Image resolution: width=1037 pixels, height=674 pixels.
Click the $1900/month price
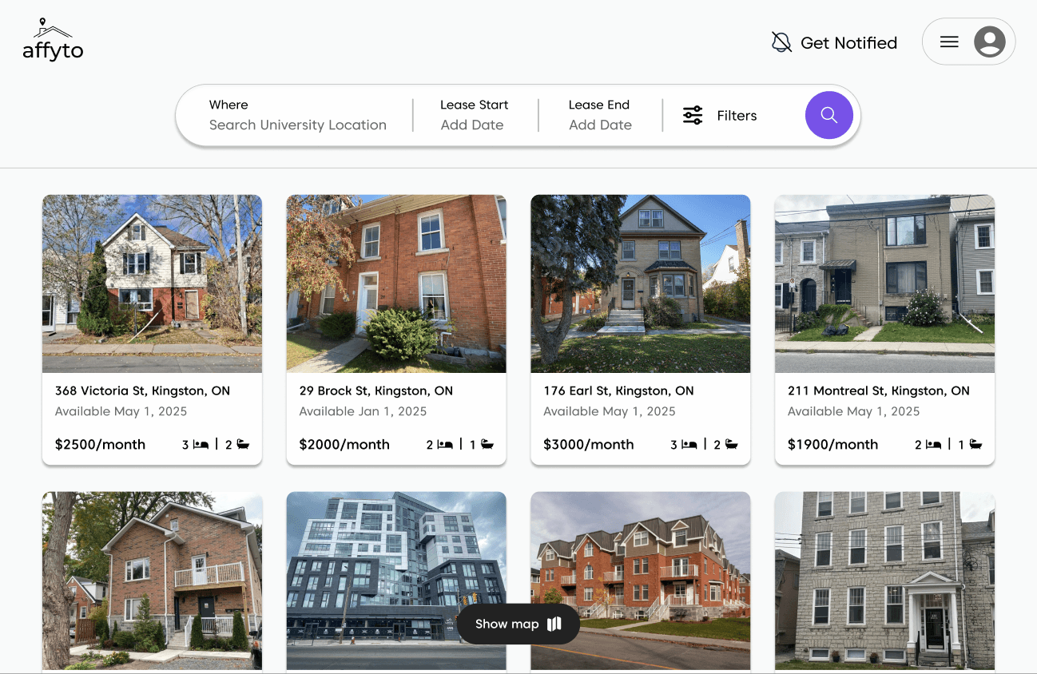click(x=832, y=445)
